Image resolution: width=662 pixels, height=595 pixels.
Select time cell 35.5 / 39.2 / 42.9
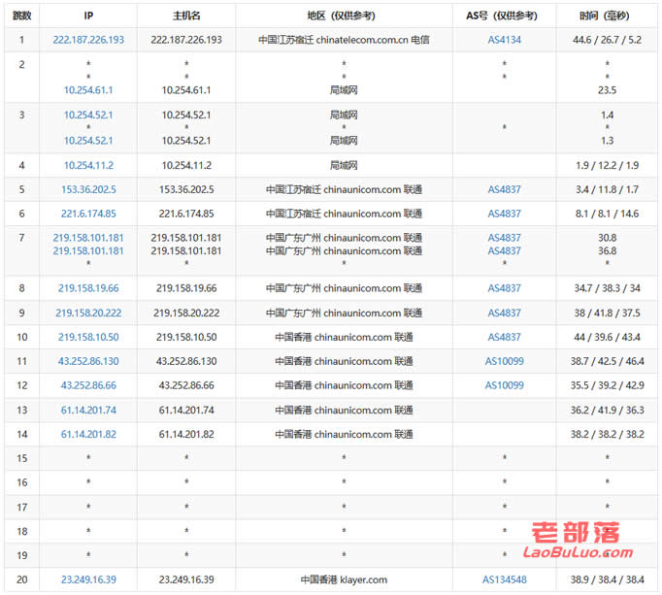click(x=607, y=385)
